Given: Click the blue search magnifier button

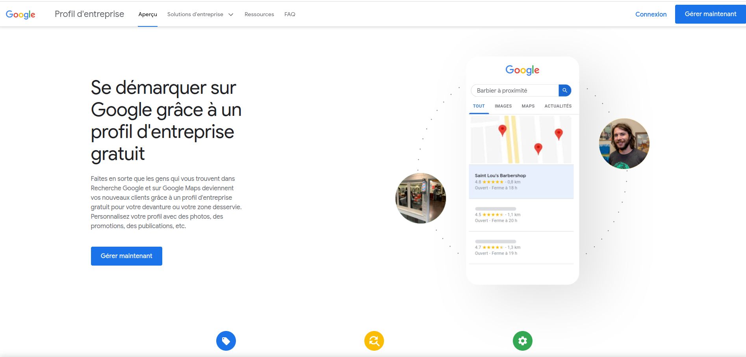Looking at the screenshot, I should tap(565, 90).
